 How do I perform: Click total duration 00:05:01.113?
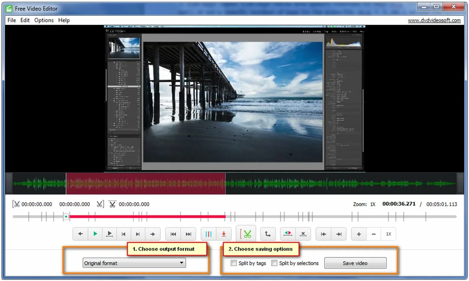pyautogui.click(x=442, y=204)
